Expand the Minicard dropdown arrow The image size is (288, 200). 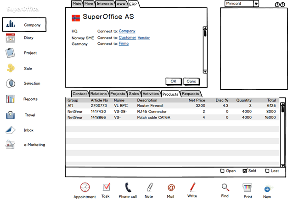(256, 4)
